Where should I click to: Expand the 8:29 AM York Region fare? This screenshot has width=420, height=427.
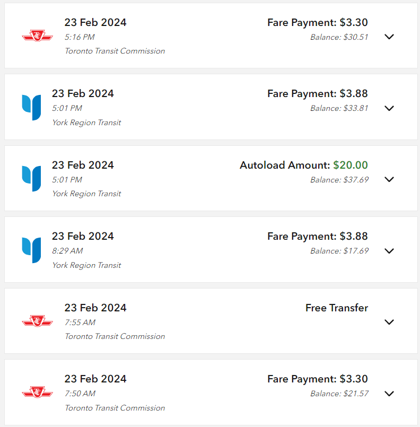(x=389, y=251)
